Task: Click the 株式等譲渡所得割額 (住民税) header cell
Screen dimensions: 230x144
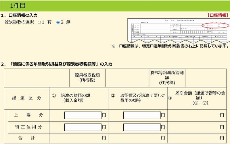Action: pos(167,78)
